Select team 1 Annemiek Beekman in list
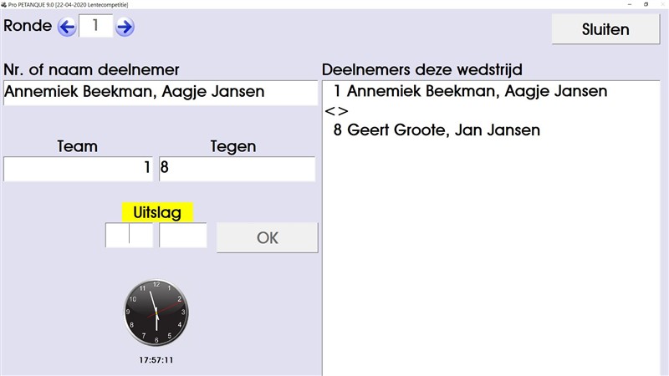The width and height of the screenshot is (669, 376). tap(469, 92)
